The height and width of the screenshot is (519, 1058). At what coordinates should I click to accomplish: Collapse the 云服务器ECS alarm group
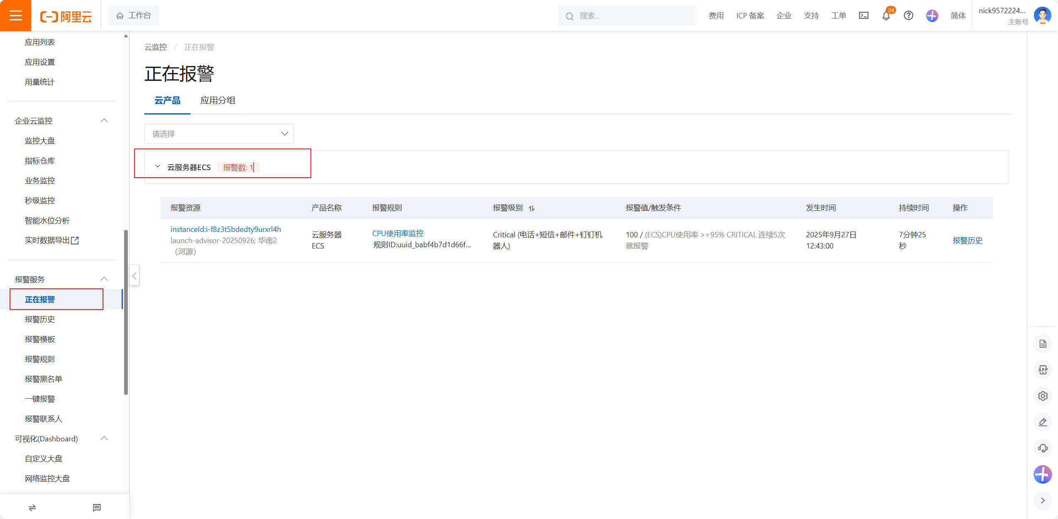[158, 167]
